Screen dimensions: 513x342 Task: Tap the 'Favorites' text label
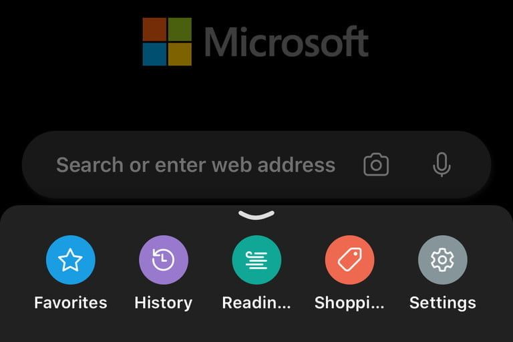tap(71, 303)
